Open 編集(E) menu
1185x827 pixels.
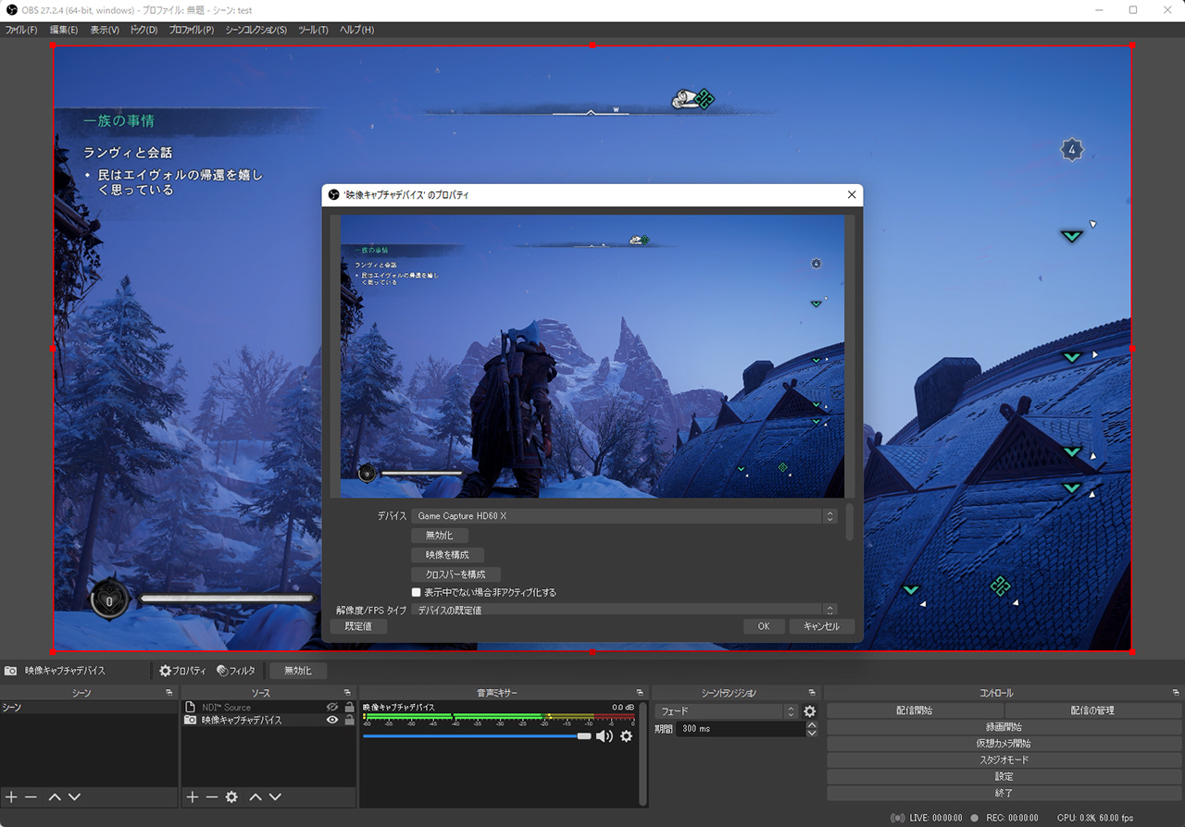64,30
